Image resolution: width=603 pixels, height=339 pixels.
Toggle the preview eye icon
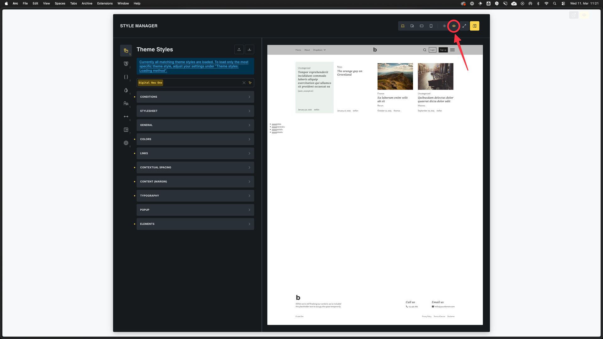tap(454, 26)
